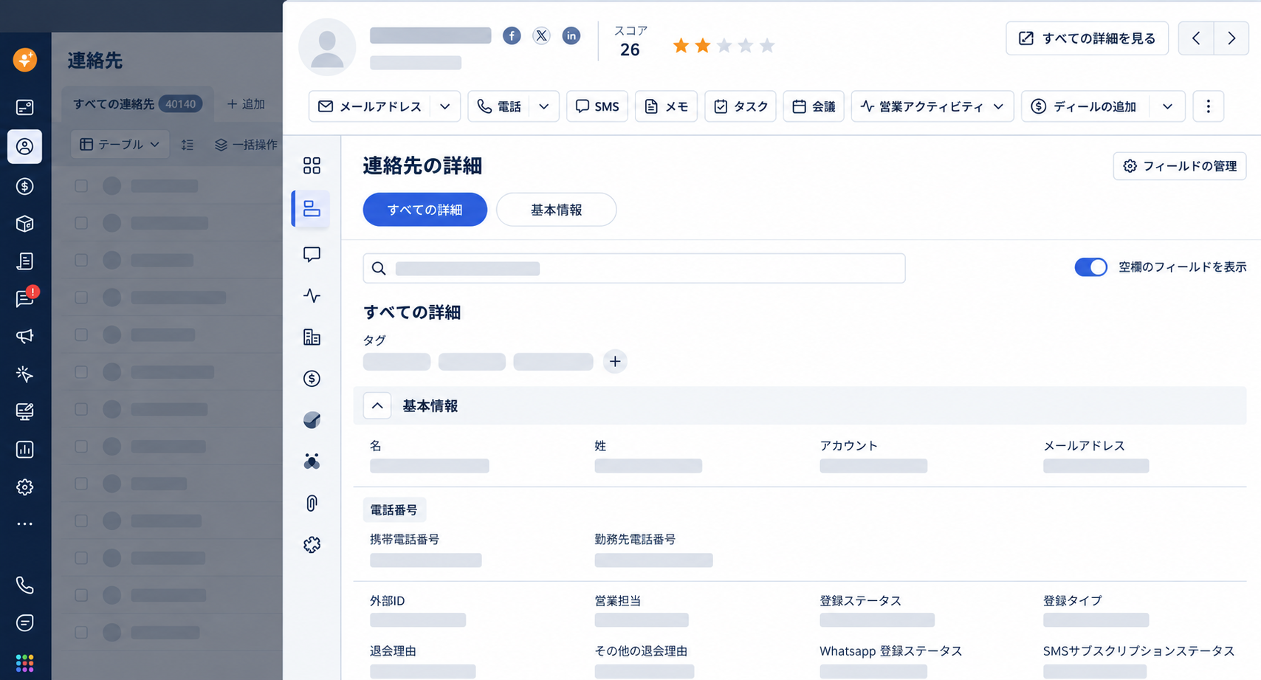Open the 営業アクティビティ dropdown
Viewport: 1261px width, 680px height.
[932, 106]
